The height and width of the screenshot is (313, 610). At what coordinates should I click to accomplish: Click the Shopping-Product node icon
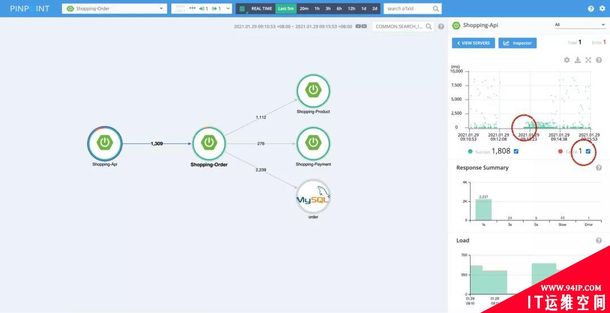[x=313, y=91]
